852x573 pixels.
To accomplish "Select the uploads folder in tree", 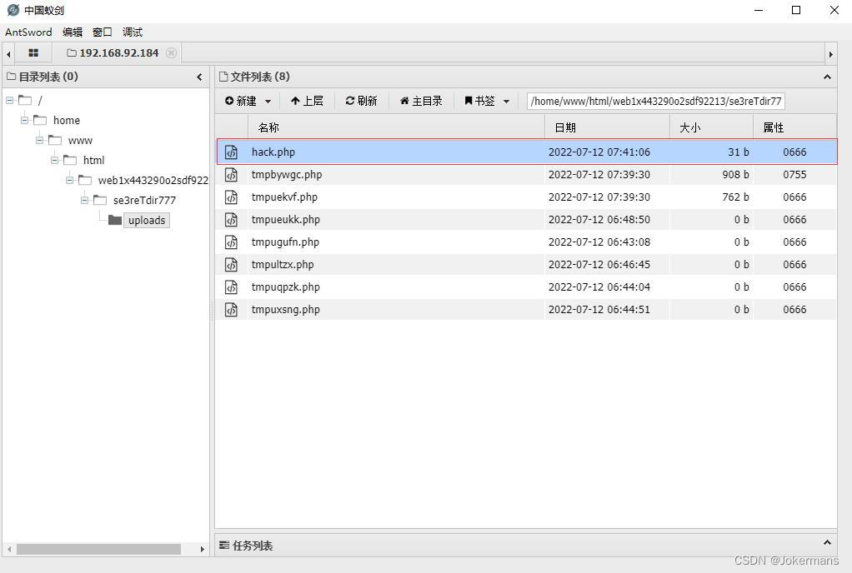I will click(x=147, y=221).
